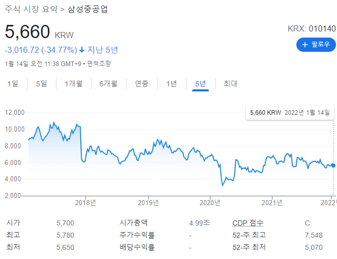Click the 주가수익률 label
337x259 pixels.
(137, 235)
